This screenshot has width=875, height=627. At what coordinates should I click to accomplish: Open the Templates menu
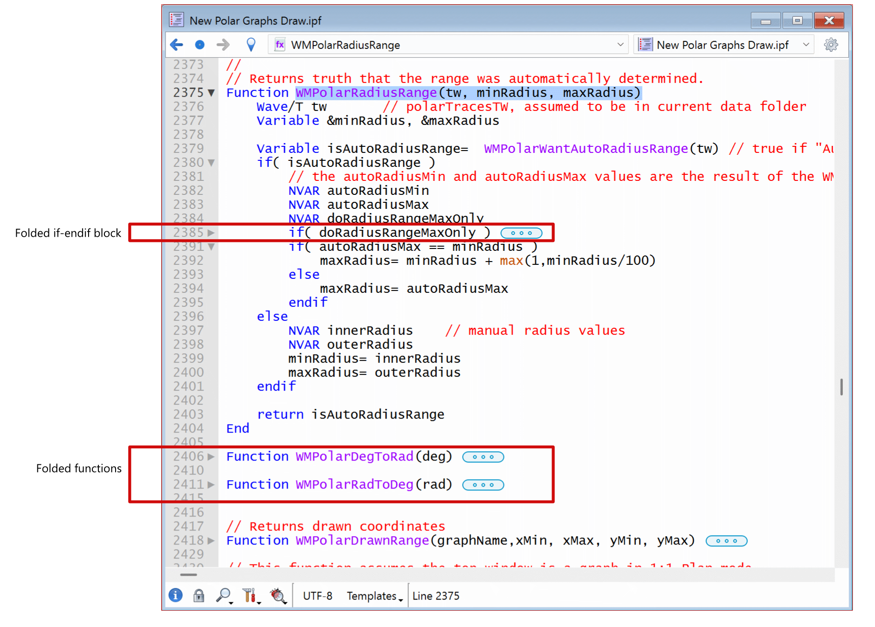pyautogui.click(x=372, y=596)
